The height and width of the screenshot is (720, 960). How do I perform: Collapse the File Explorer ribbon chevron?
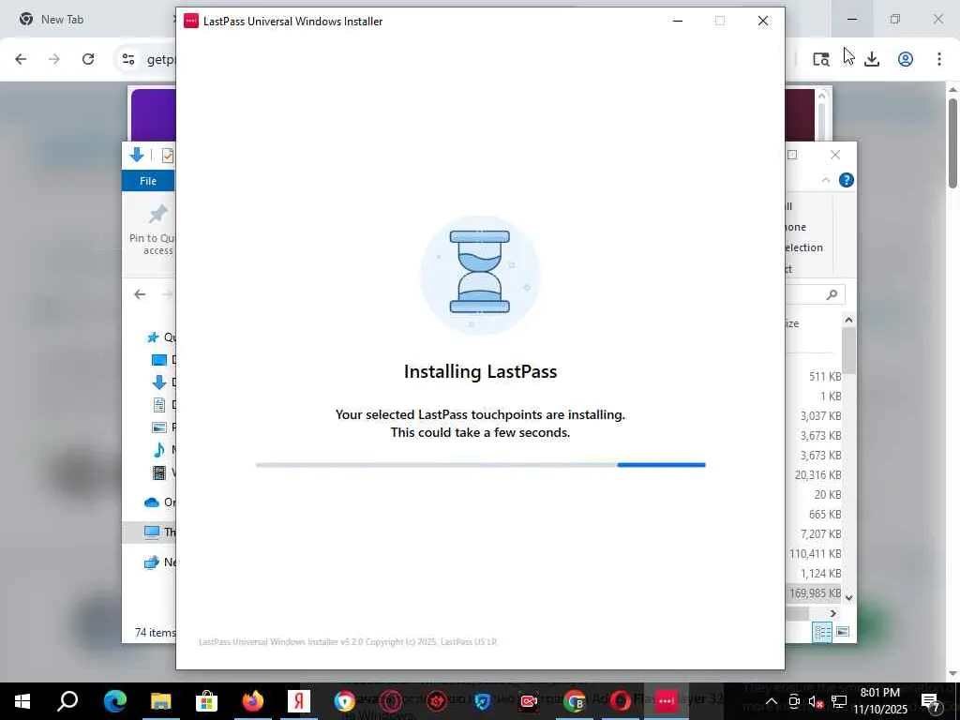(826, 180)
